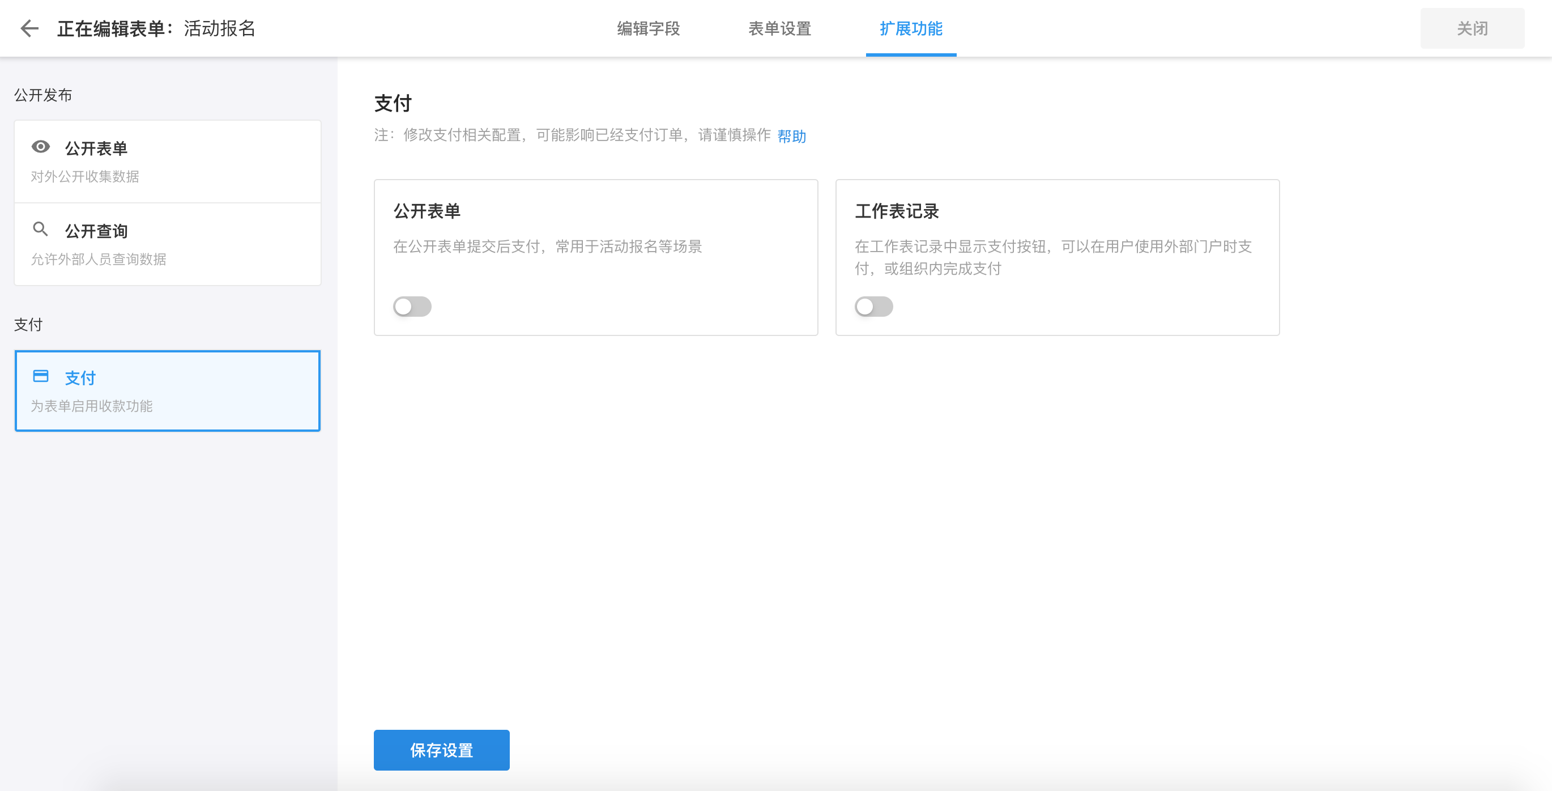Click the text 为表单启用收款功能
Screen dimensions: 1552x791
(x=92, y=406)
